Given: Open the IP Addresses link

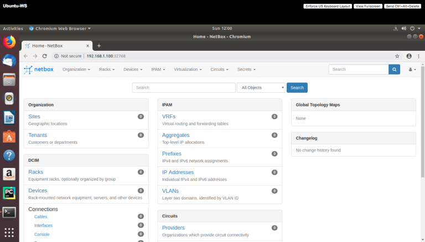Looking at the screenshot, I should 178,172.
